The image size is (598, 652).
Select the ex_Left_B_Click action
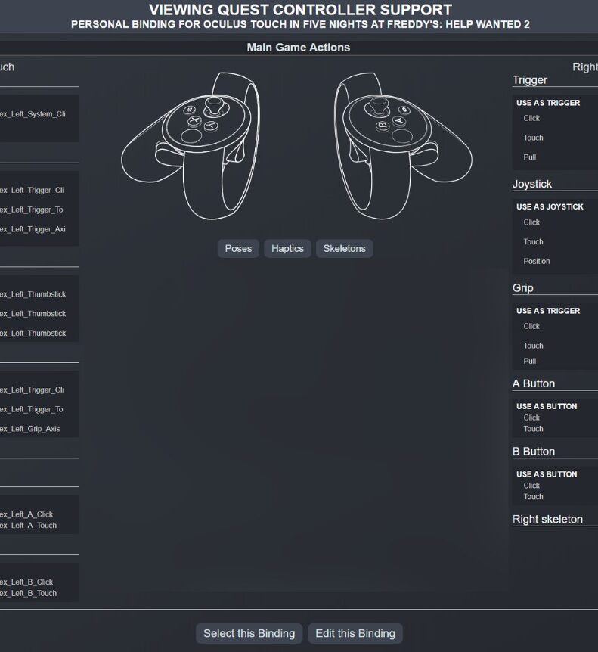[26, 582]
